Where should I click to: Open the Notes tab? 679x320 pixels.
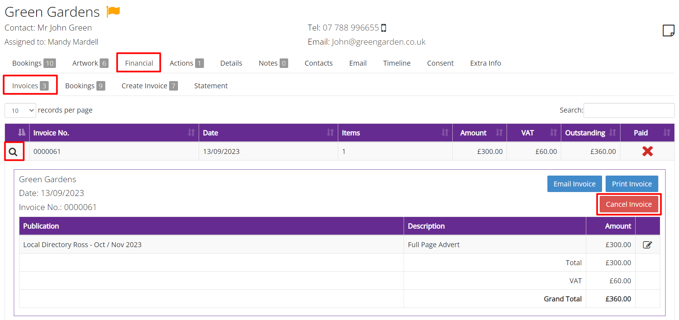coord(273,63)
